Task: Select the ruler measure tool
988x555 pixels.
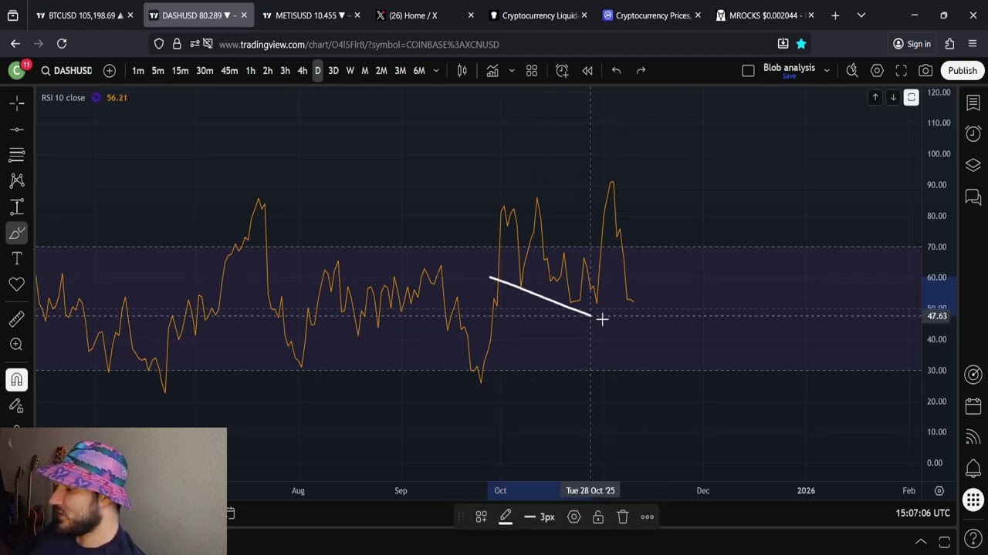Action: point(17,318)
